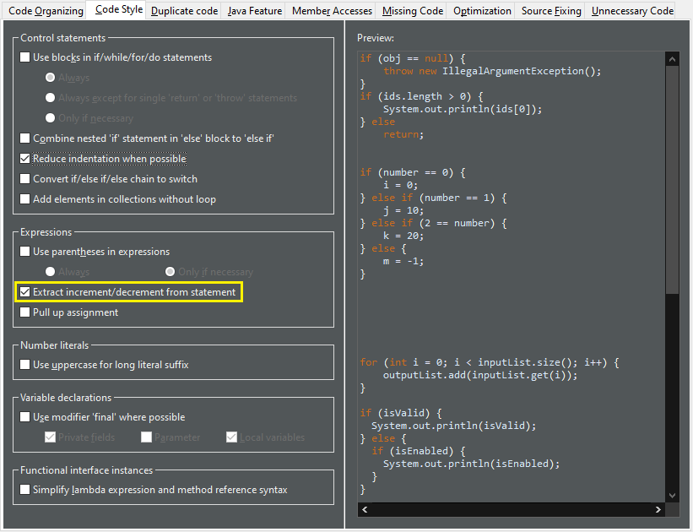Click the preview scroll up arrow
Viewport: 693px width, 532px height.
pos(672,59)
